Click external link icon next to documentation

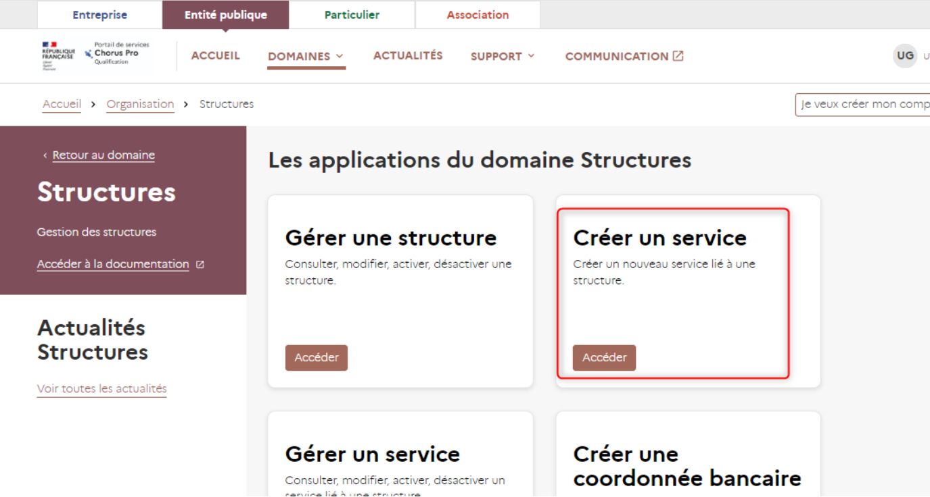[200, 265]
